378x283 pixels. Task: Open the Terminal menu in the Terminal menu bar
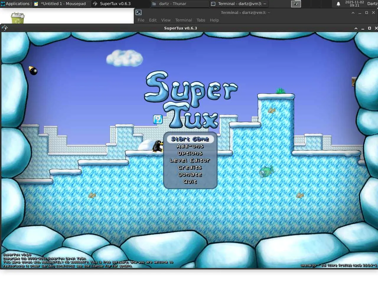[183, 20]
